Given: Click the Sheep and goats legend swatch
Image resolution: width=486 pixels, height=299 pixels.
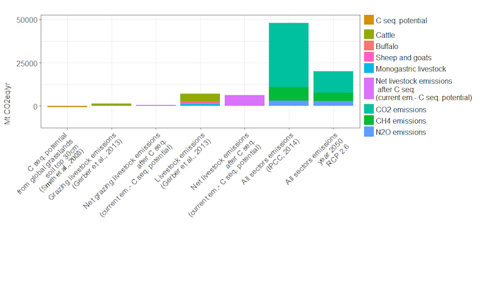Looking at the screenshot, I should [x=369, y=57].
